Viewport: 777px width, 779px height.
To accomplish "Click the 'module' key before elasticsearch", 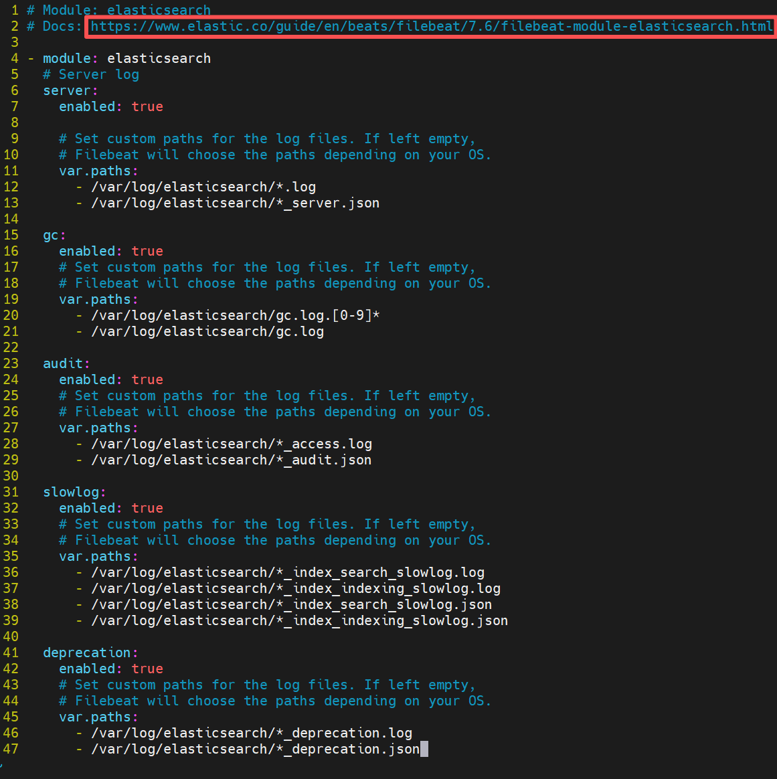I will [66, 58].
